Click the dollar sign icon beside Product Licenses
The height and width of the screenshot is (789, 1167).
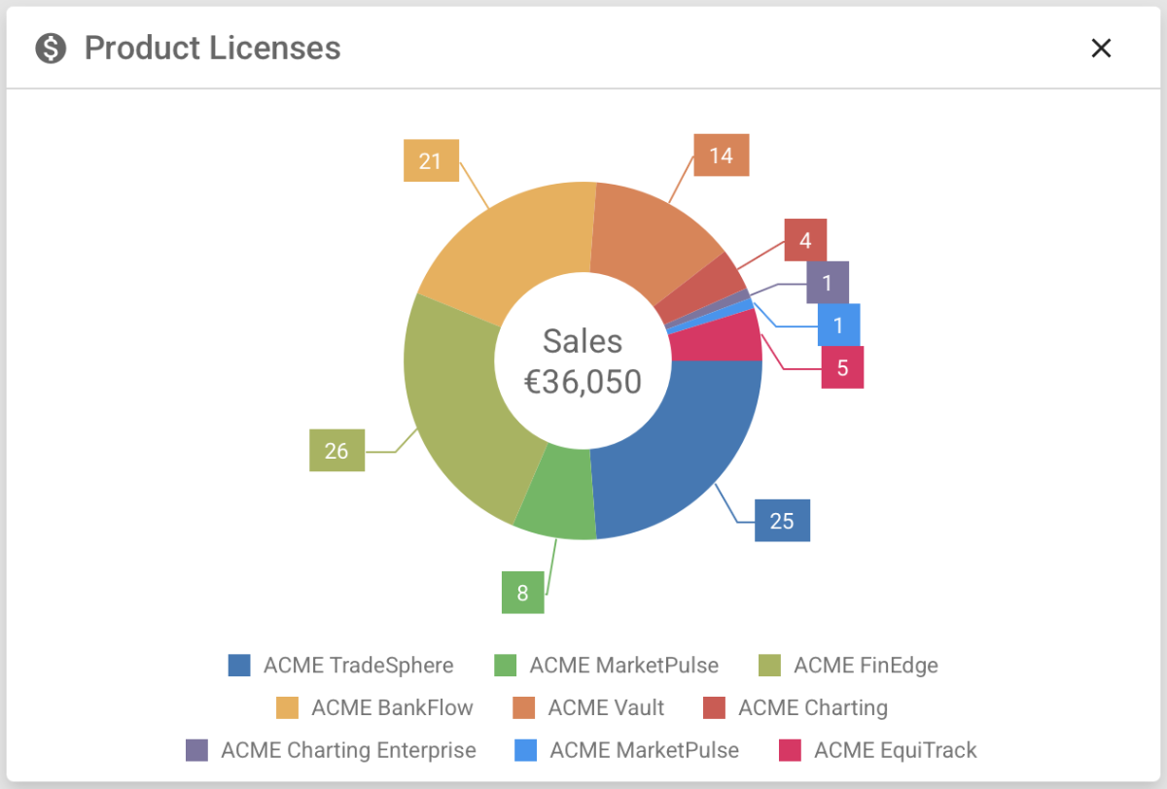[x=51, y=48]
